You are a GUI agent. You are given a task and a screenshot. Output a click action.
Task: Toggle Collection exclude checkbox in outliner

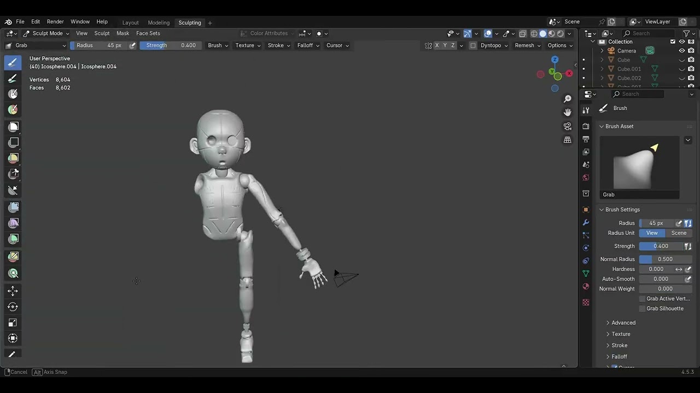coord(673,41)
